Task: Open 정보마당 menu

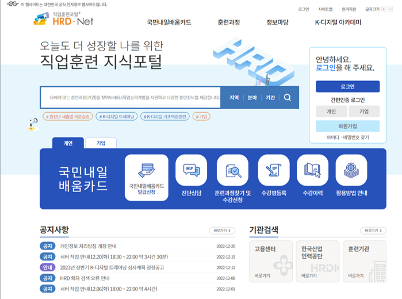Action: pos(277,22)
